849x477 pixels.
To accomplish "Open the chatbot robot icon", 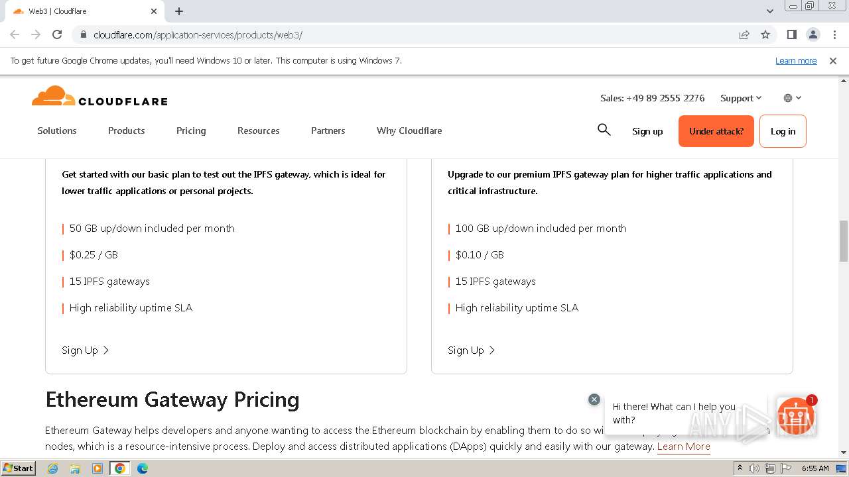I will coord(795,415).
